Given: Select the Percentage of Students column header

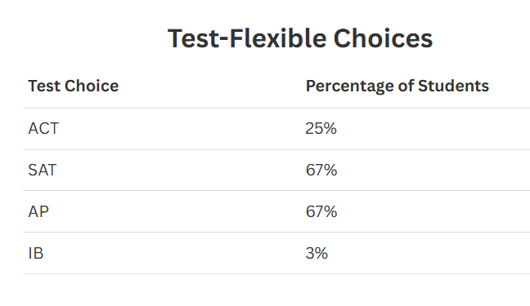Looking at the screenshot, I should (397, 86).
